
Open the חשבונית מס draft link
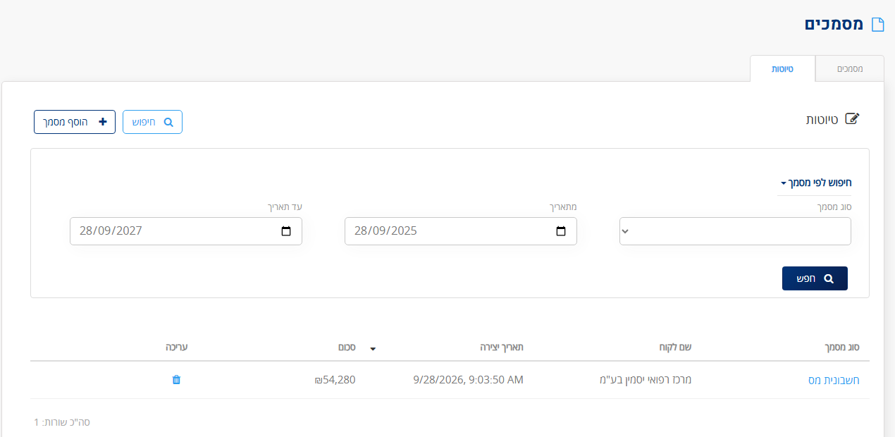[x=834, y=380]
